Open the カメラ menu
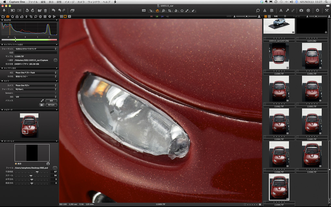Screen dimensions: 331x207 (x=80, y=2)
